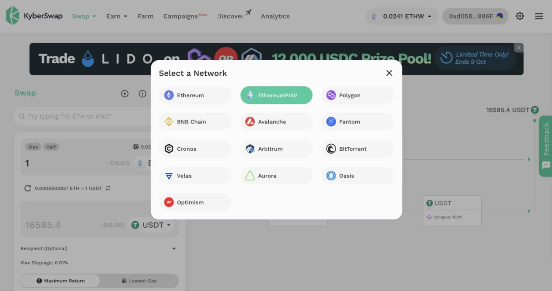
Task: Play the swap tutorial video icon
Action: (125, 93)
